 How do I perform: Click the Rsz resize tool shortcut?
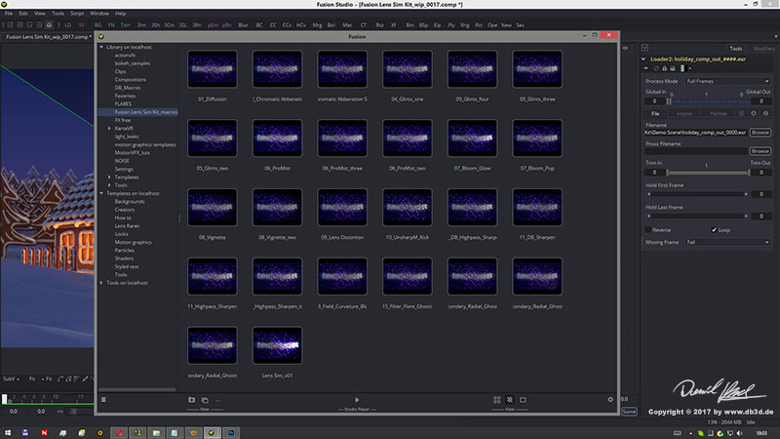tap(379, 25)
